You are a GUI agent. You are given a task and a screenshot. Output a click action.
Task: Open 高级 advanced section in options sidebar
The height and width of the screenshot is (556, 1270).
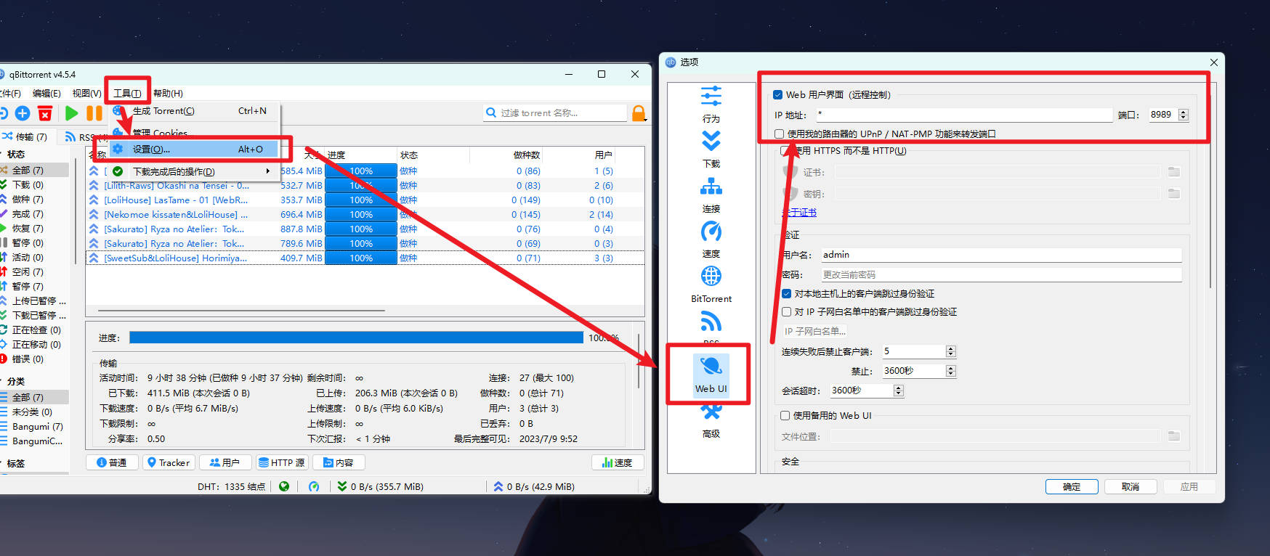(x=711, y=423)
